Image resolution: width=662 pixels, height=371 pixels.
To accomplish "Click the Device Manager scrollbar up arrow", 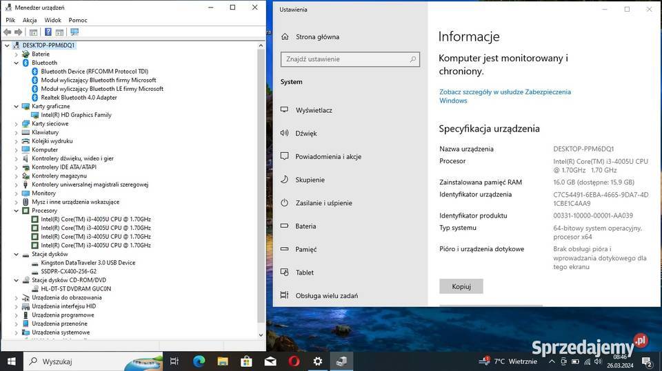I will point(261,45).
